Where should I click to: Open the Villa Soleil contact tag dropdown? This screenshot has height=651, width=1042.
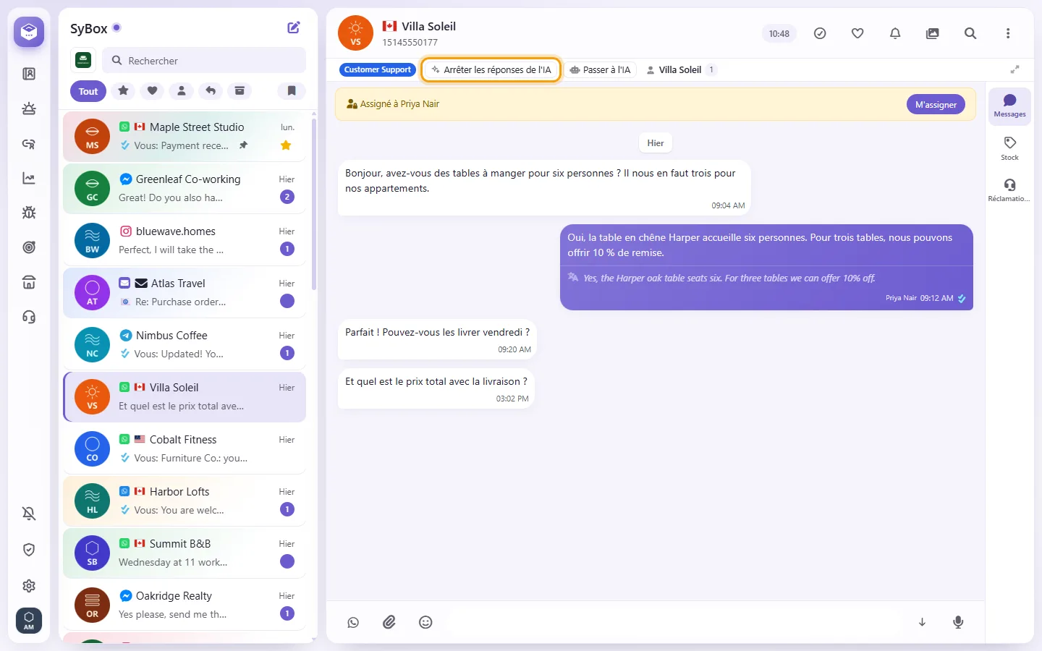(680, 70)
